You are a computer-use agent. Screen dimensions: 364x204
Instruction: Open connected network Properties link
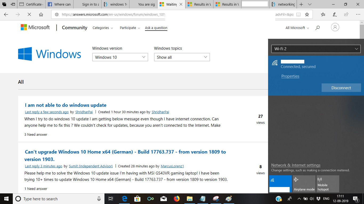click(x=290, y=76)
